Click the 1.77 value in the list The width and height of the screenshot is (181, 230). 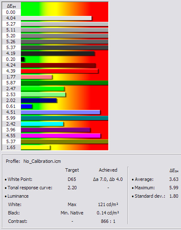pyautogui.click(x=11, y=77)
